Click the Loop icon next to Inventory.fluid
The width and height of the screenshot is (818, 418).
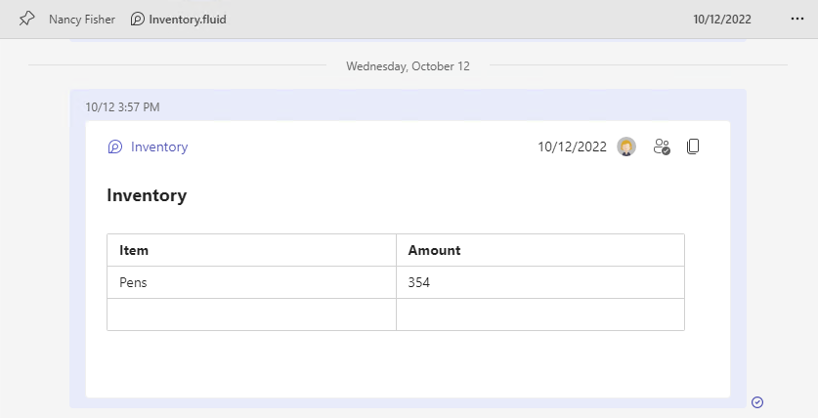tap(137, 20)
